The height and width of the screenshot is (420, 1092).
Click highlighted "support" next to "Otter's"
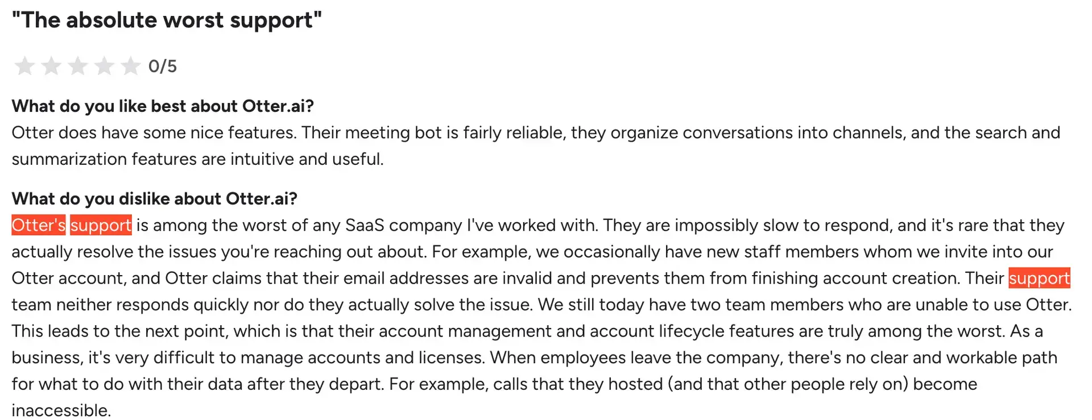coord(101,226)
